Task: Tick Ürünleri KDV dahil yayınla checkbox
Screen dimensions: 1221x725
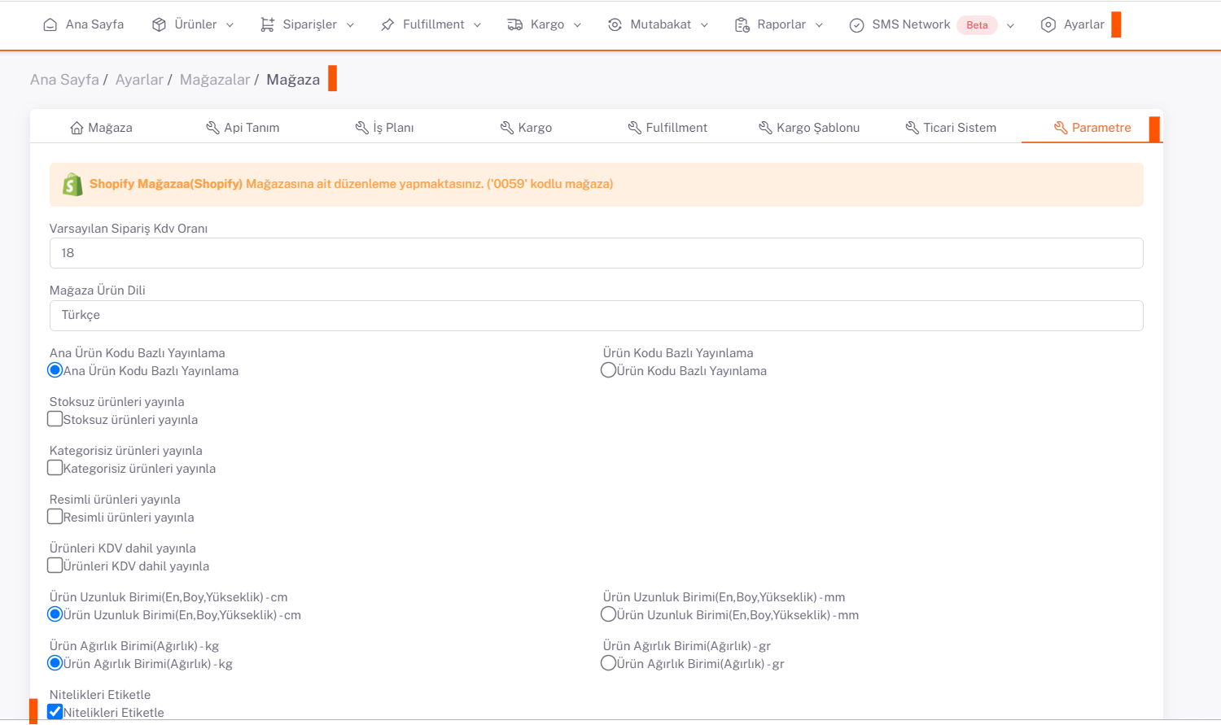Action: pos(55,566)
